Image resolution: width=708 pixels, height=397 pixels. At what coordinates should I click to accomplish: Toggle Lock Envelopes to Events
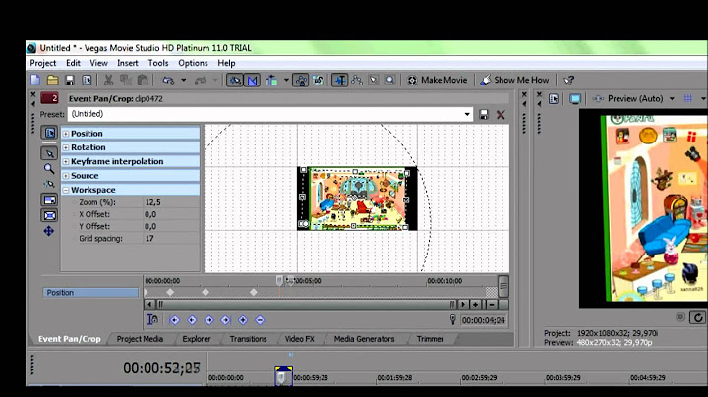300,80
